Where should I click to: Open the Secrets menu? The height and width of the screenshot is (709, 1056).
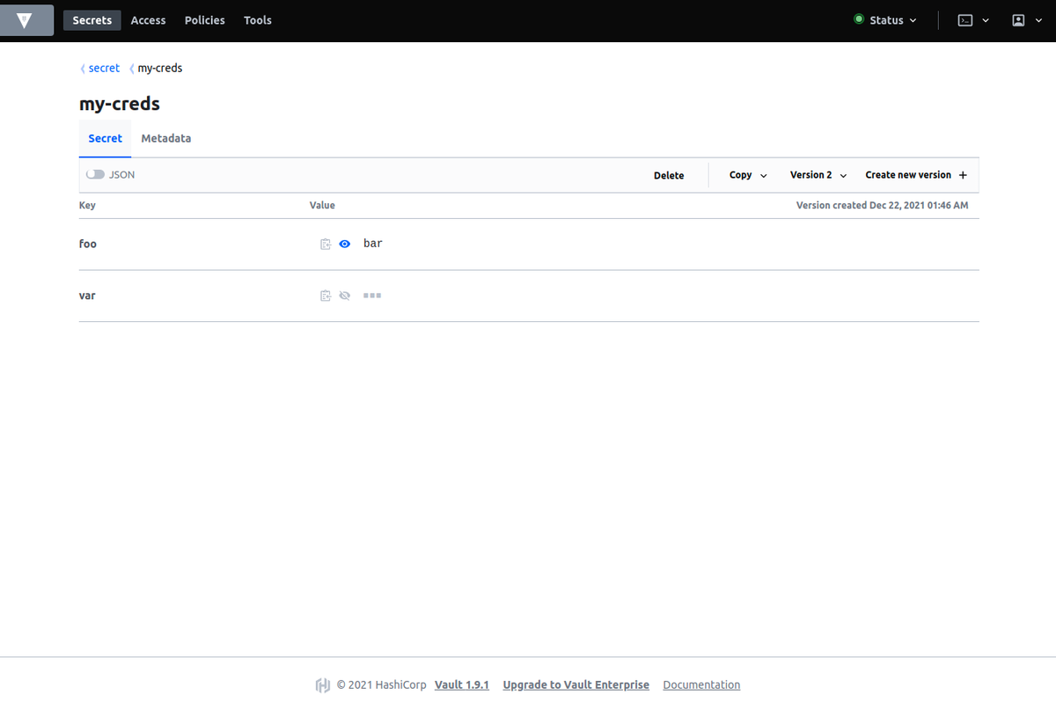pos(92,20)
